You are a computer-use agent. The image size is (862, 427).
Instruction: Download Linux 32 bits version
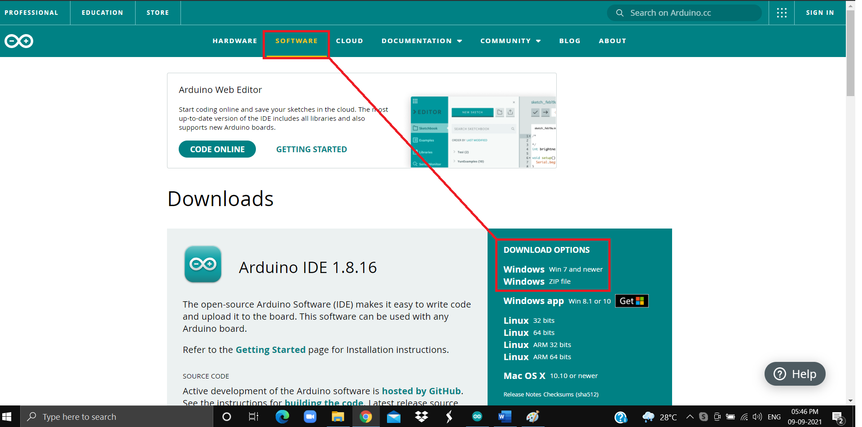[x=529, y=321]
